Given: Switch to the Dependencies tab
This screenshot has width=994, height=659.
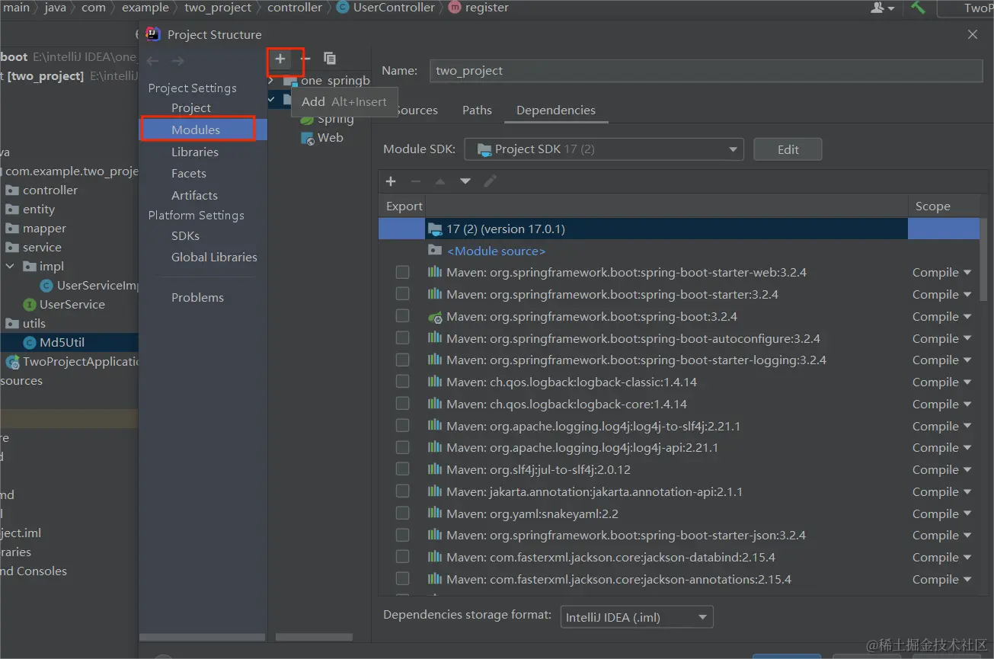Looking at the screenshot, I should pos(556,110).
